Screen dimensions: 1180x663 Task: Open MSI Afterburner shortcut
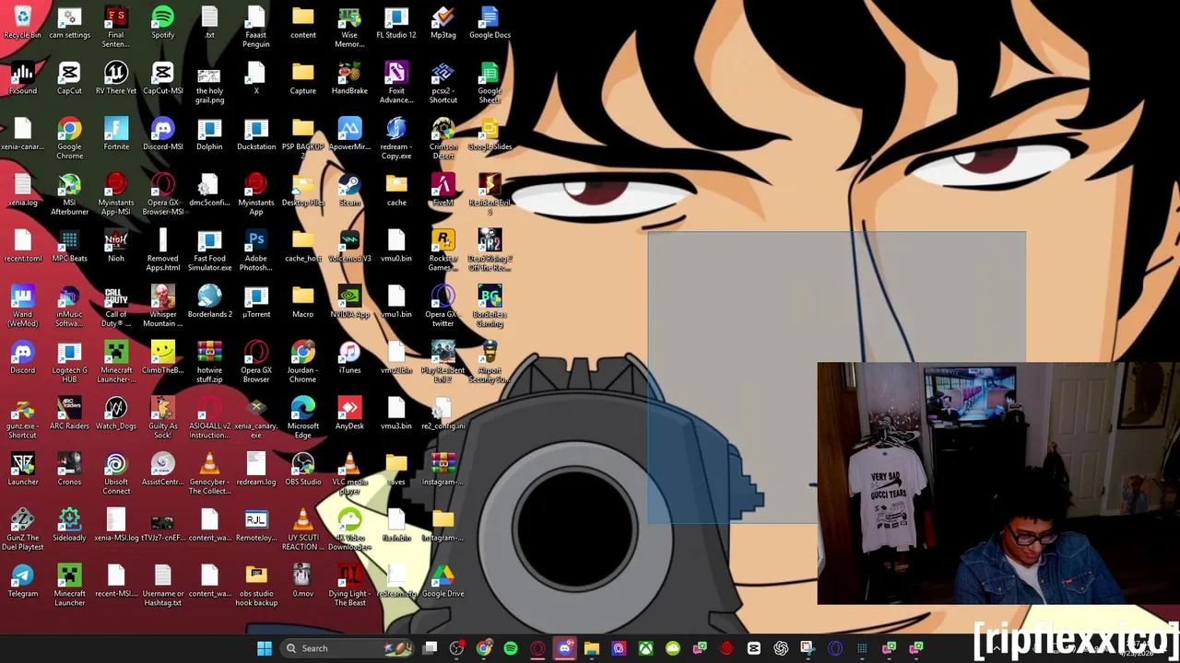coord(69,195)
